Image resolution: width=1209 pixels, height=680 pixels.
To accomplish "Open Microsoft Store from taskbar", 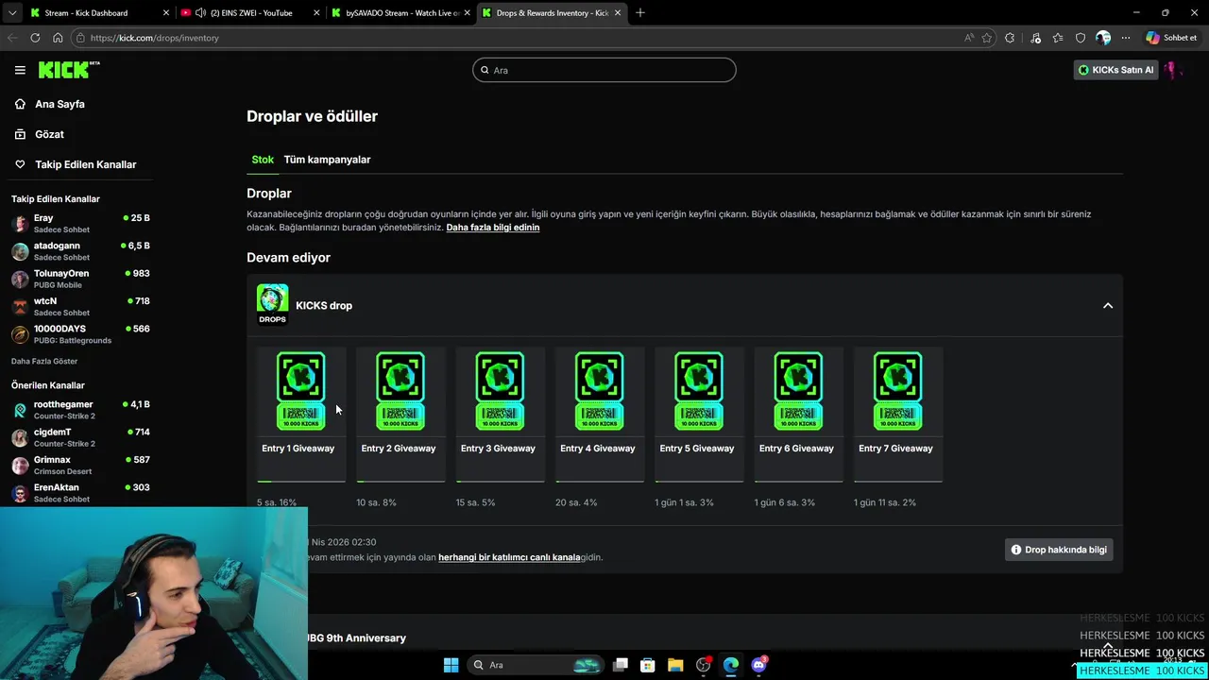I will [x=648, y=665].
